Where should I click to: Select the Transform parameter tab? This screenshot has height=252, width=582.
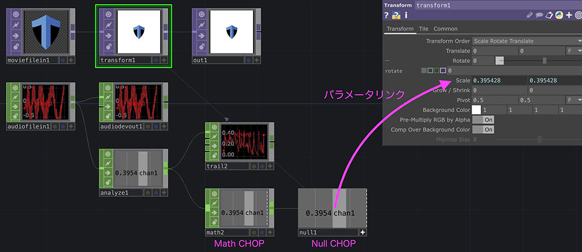(x=400, y=29)
